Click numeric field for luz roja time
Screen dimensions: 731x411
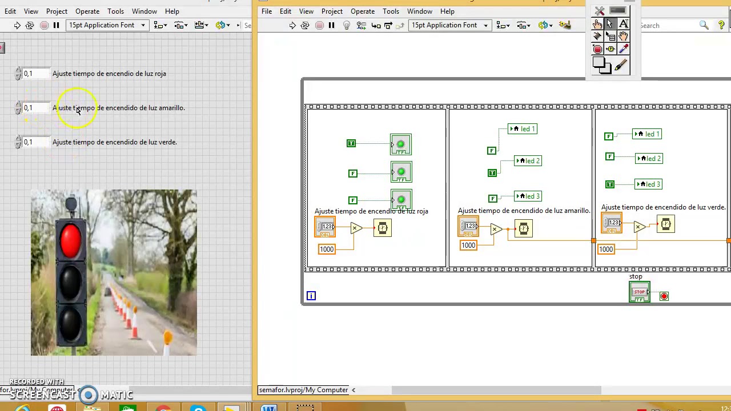[37, 74]
